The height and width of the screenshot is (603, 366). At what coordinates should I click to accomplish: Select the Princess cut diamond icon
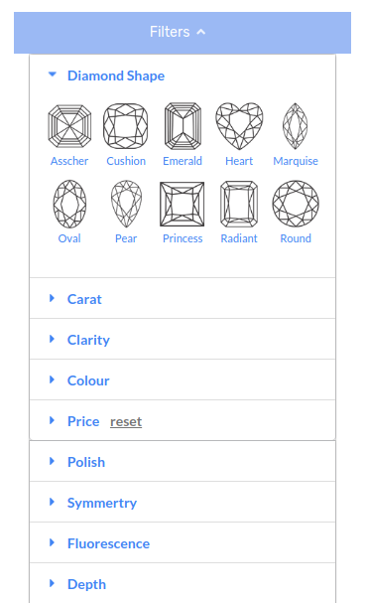pyautogui.click(x=183, y=205)
